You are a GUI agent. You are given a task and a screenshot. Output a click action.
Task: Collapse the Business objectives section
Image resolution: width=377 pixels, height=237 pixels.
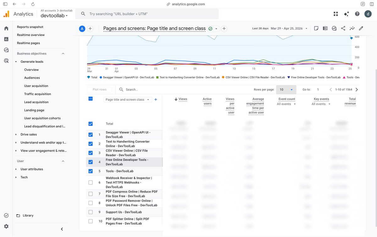[x=63, y=54]
